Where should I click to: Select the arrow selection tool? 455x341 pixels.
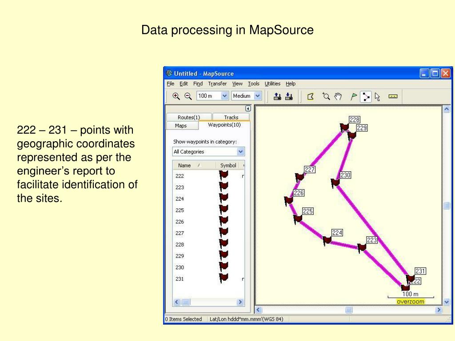tap(377, 96)
